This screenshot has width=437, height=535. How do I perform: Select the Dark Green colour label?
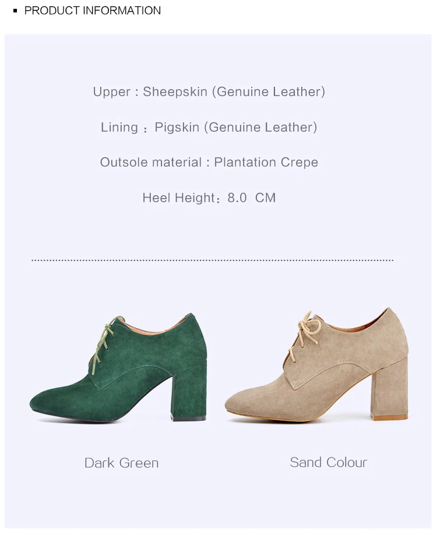121,463
